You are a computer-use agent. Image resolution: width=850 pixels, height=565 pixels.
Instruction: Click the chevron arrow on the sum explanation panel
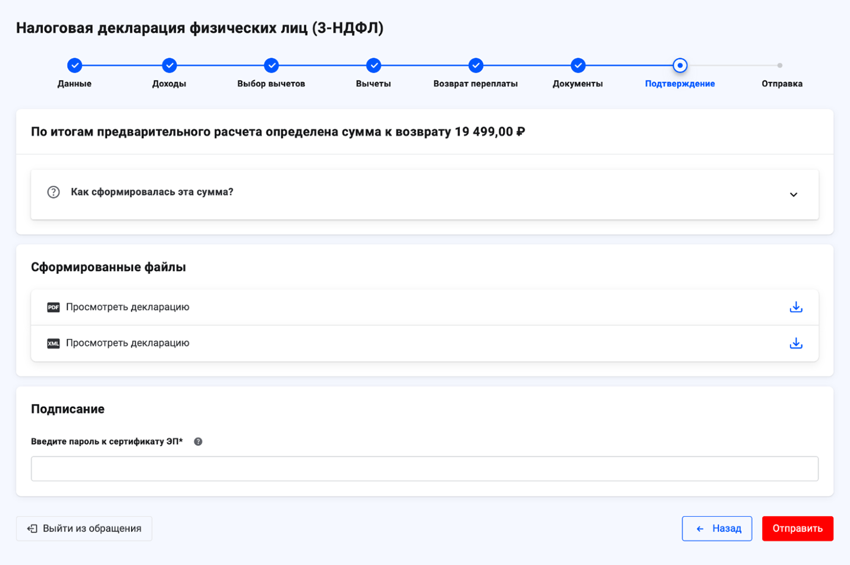coord(794,195)
